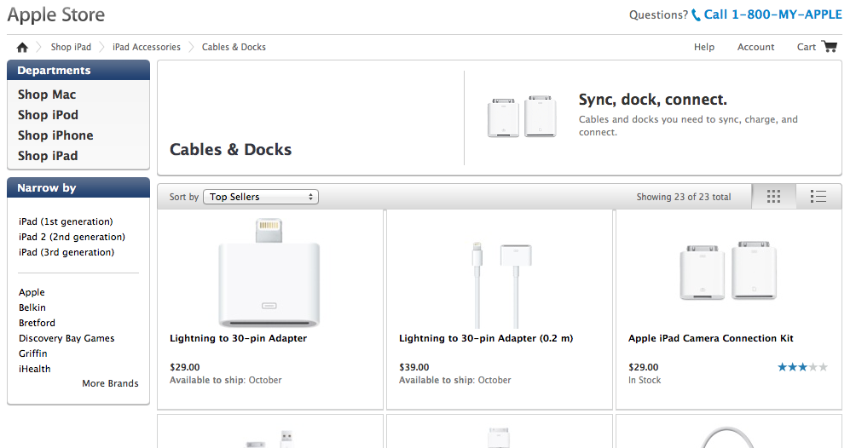Filter by Belkin brand
Image resolution: width=856 pixels, height=448 pixels.
tap(32, 307)
